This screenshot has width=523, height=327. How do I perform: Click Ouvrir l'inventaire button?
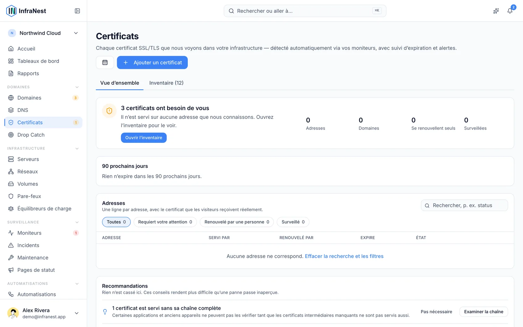pyautogui.click(x=144, y=138)
